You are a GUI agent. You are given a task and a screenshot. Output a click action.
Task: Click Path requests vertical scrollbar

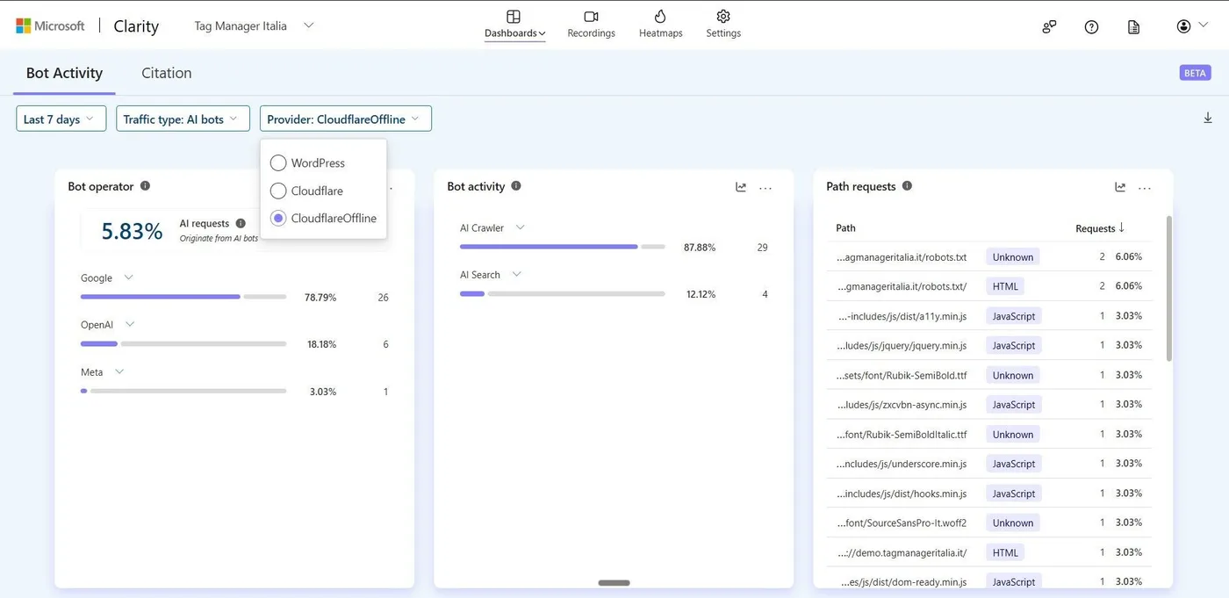[x=1168, y=288]
